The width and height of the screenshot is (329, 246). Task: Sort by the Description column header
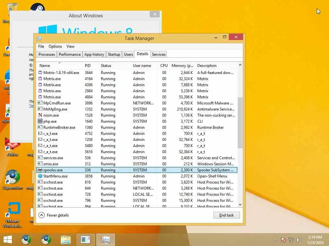click(216, 65)
